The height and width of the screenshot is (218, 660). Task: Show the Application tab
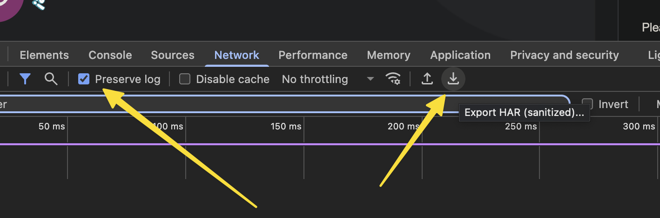click(x=460, y=55)
